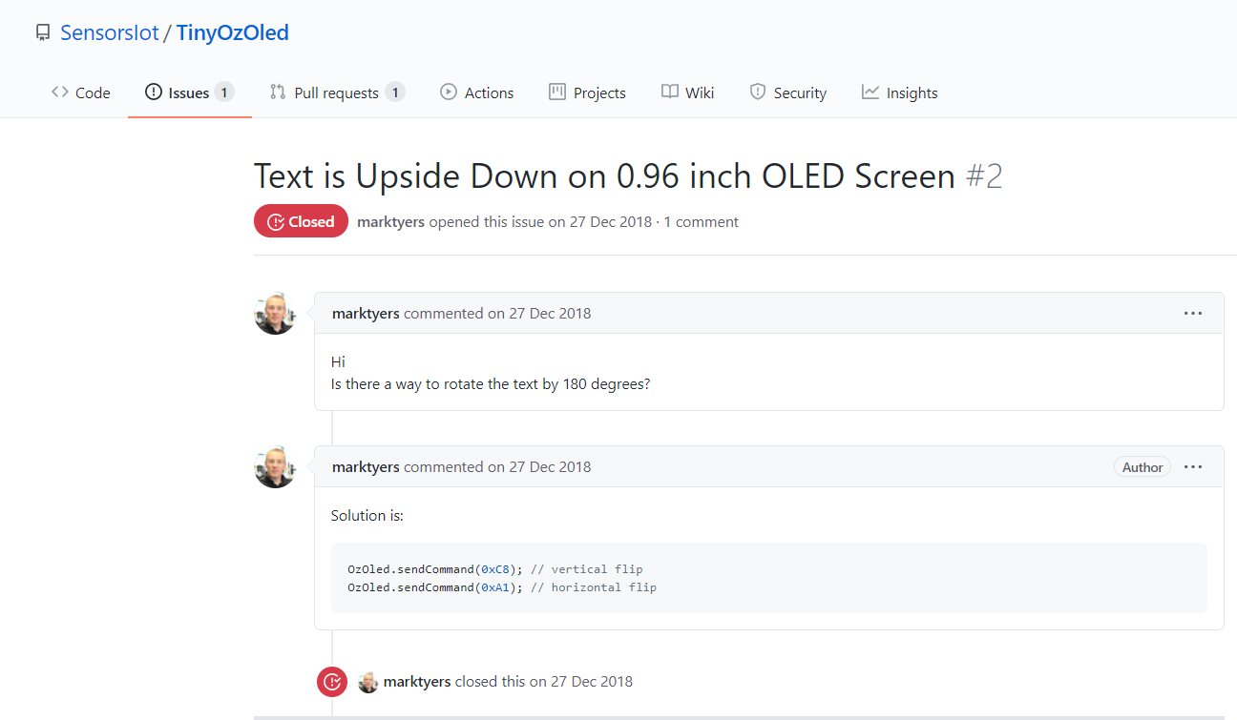Click the red closed-event icon in timeline
1237x720 pixels.
coord(332,682)
